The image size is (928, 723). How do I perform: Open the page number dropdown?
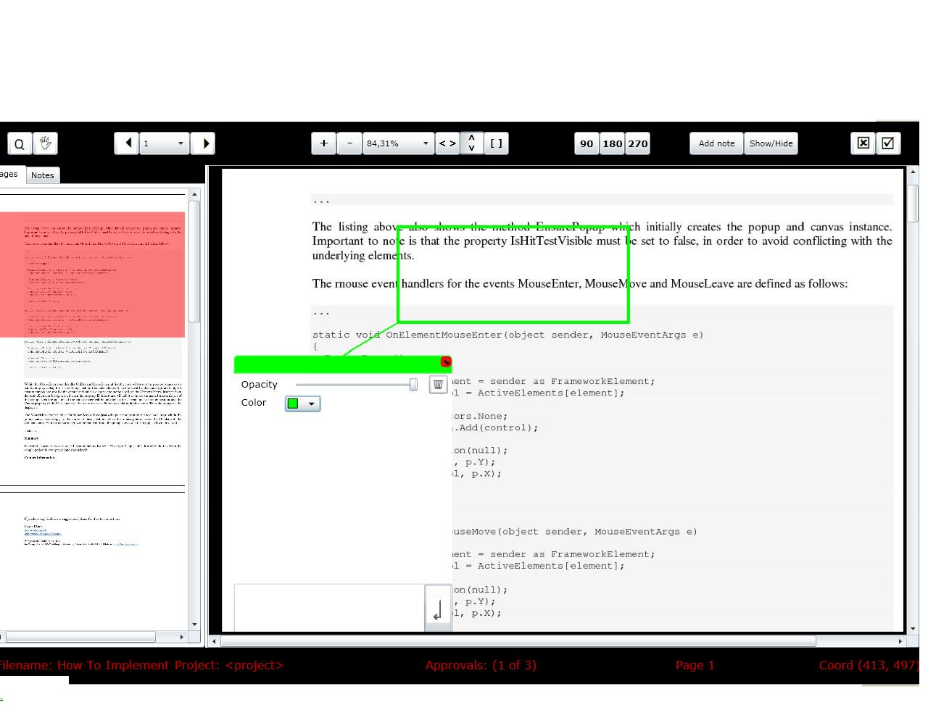pos(181,143)
